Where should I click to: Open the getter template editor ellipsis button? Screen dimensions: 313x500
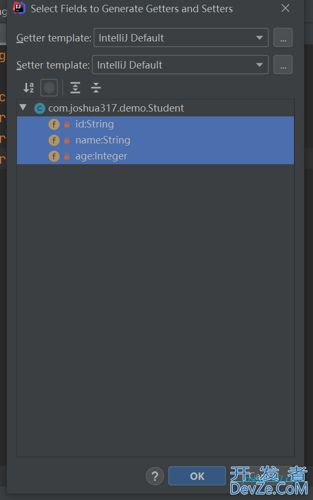pos(283,38)
